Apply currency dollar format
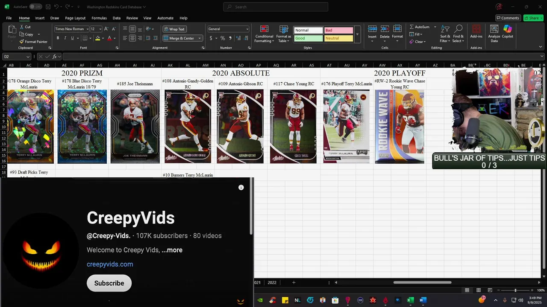 [211, 38]
